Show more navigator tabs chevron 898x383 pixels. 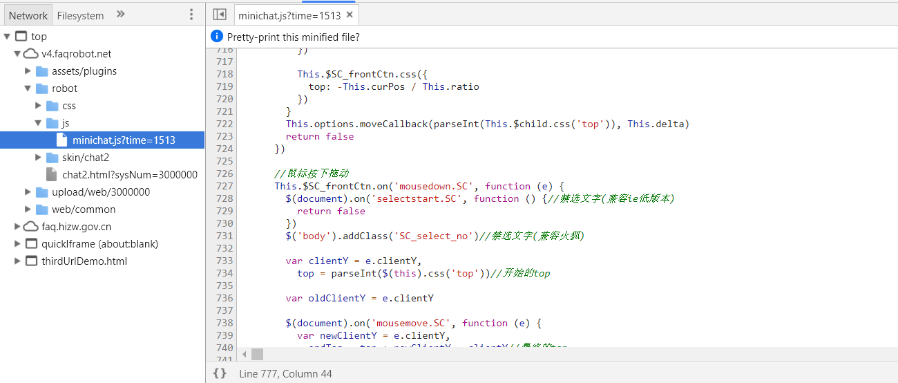(x=120, y=15)
